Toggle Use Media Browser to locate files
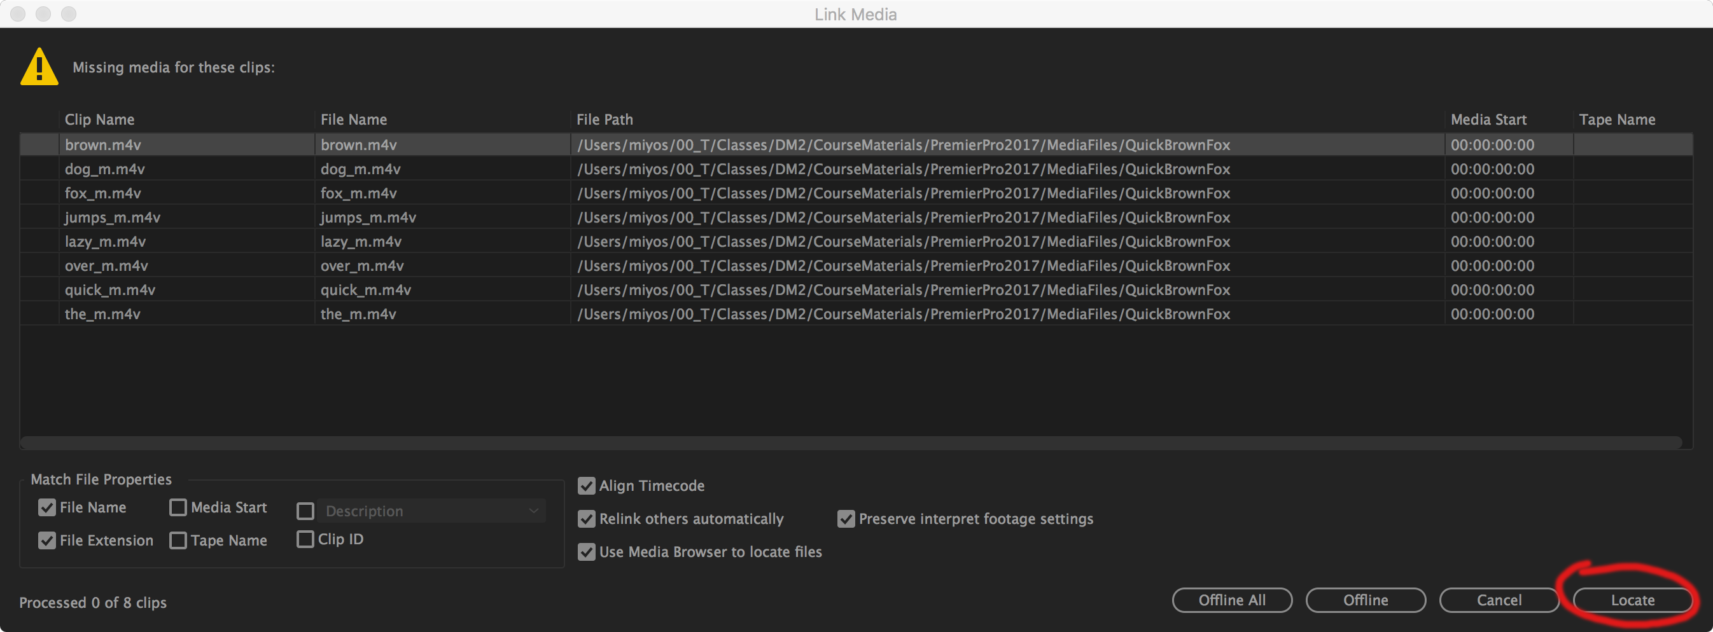This screenshot has width=1713, height=632. click(587, 552)
